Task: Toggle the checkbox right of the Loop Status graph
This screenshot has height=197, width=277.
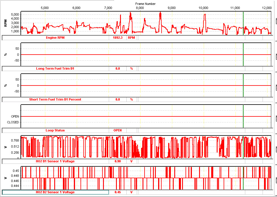Action: pyautogui.click(x=276, y=118)
